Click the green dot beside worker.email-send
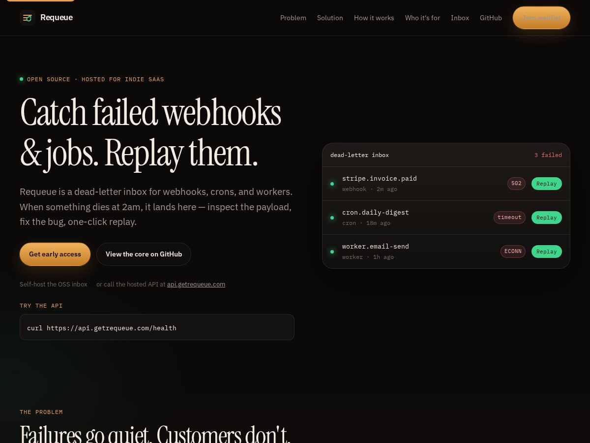Screen dimensions: 590x443 [x=332, y=252]
